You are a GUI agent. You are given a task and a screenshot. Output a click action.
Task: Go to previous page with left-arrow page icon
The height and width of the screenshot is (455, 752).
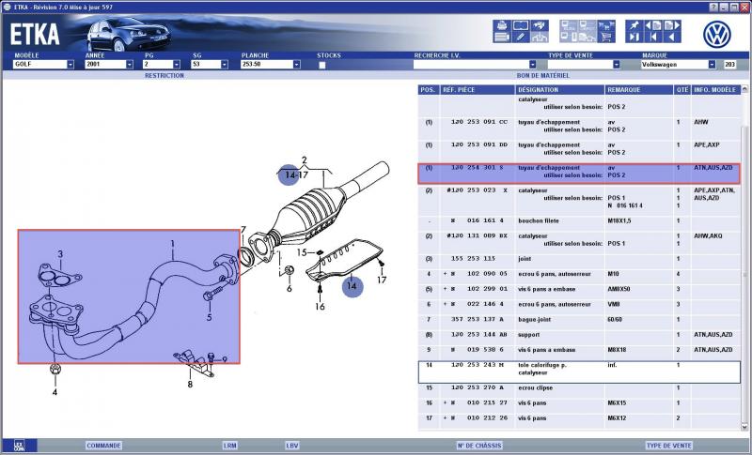click(653, 25)
